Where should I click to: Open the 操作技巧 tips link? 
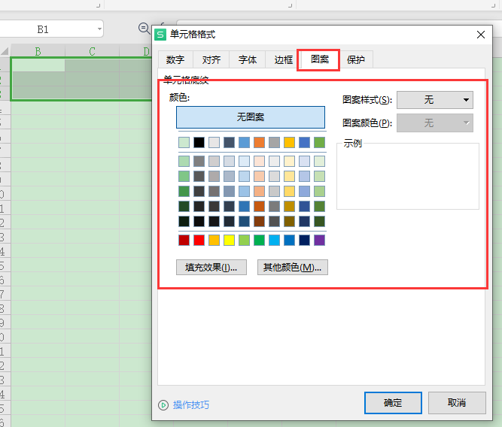[191, 404]
